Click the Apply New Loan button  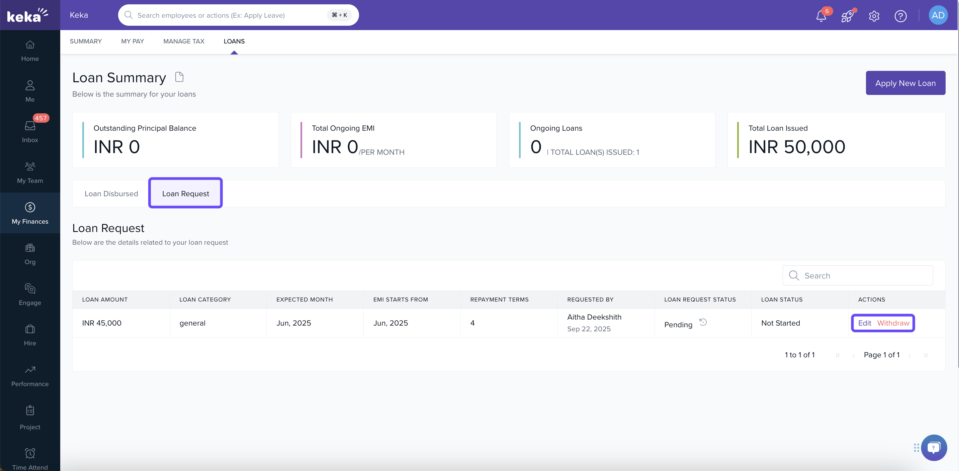click(x=905, y=83)
